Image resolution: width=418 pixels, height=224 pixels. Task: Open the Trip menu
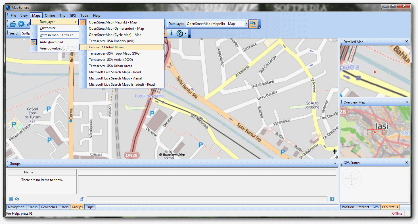tap(62, 16)
